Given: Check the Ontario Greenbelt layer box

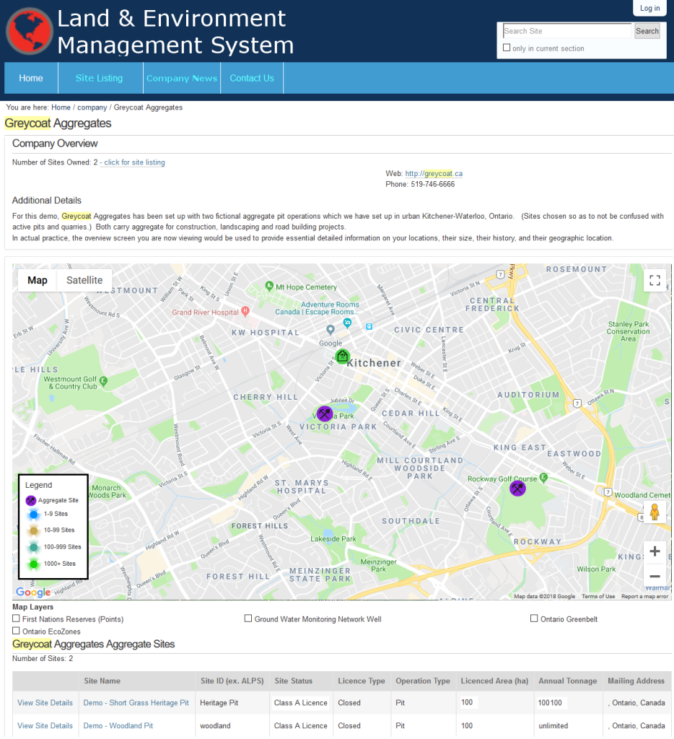Looking at the screenshot, I should click(534, 618).
